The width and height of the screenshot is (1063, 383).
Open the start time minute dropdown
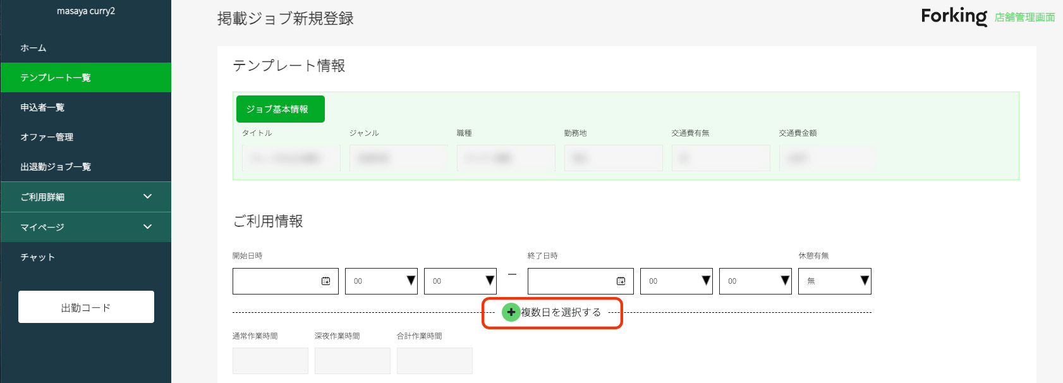pos(460,281)
